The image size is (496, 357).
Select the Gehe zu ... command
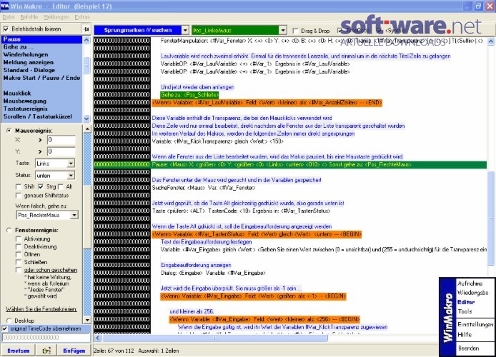[x=41, y=46]
